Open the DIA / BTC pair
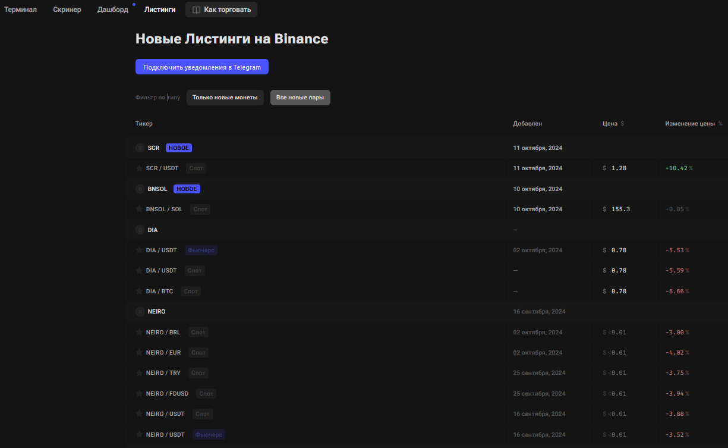The width and height of the screenshot is (728, 448). point(160,292)
